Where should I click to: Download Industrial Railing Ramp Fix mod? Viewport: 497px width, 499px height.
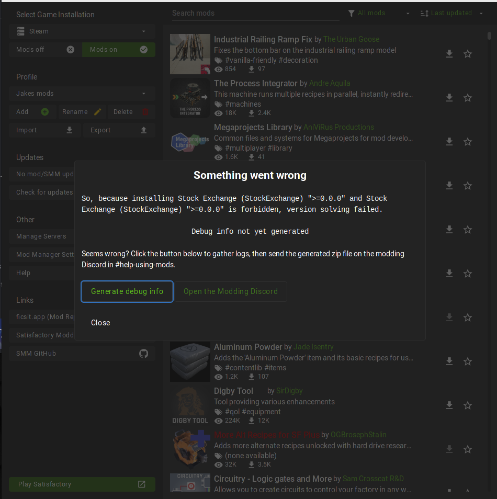pyautogui.click(x=449, y=54)
